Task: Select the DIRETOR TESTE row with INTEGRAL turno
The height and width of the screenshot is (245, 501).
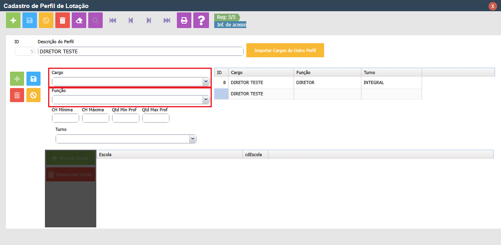Action: tap(261, 83)
